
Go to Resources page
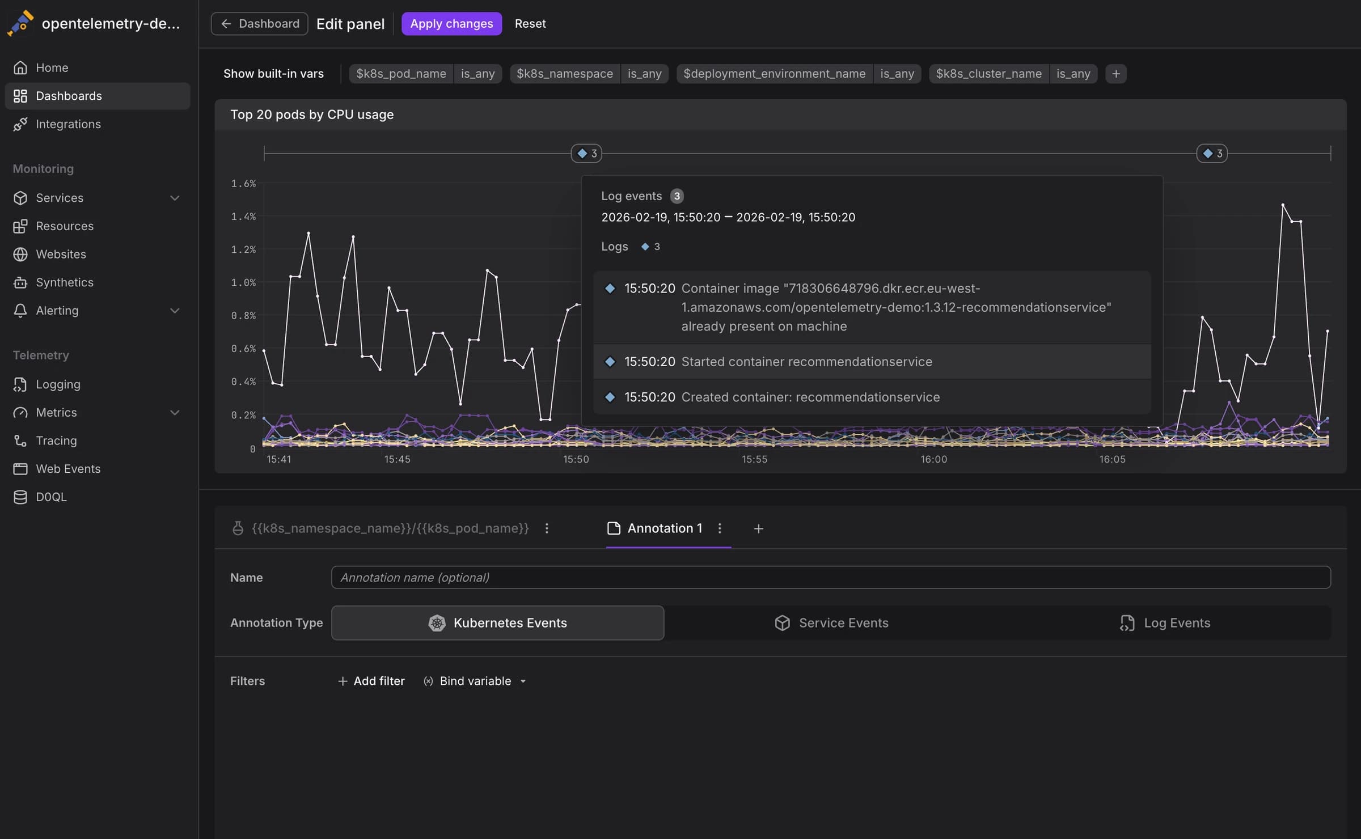pos(98,226)
